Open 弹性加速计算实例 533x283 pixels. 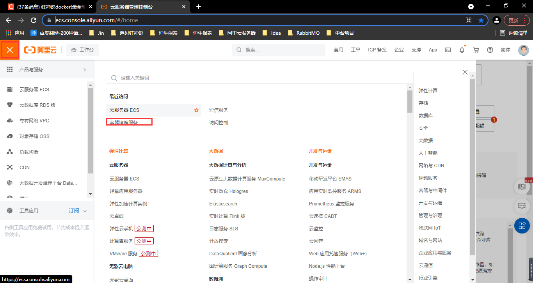128,204
